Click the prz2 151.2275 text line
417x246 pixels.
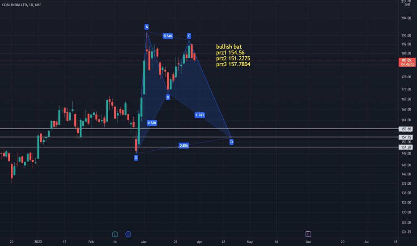pos(233,59)
